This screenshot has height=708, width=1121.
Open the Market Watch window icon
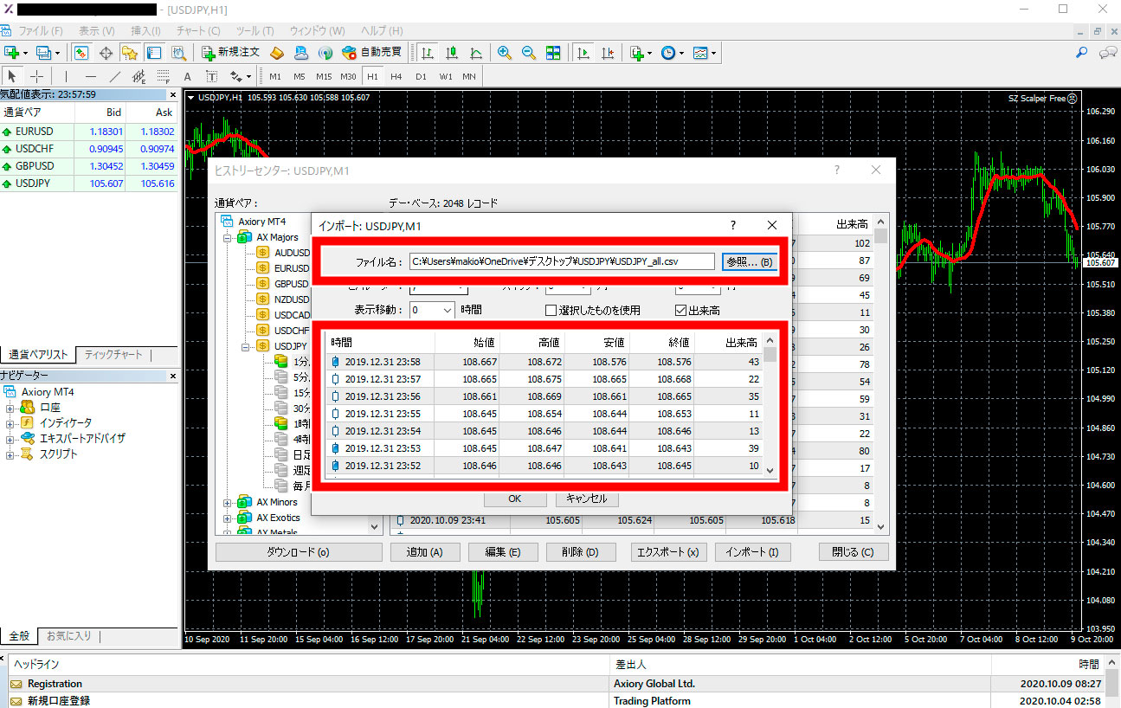click(81, 53)
